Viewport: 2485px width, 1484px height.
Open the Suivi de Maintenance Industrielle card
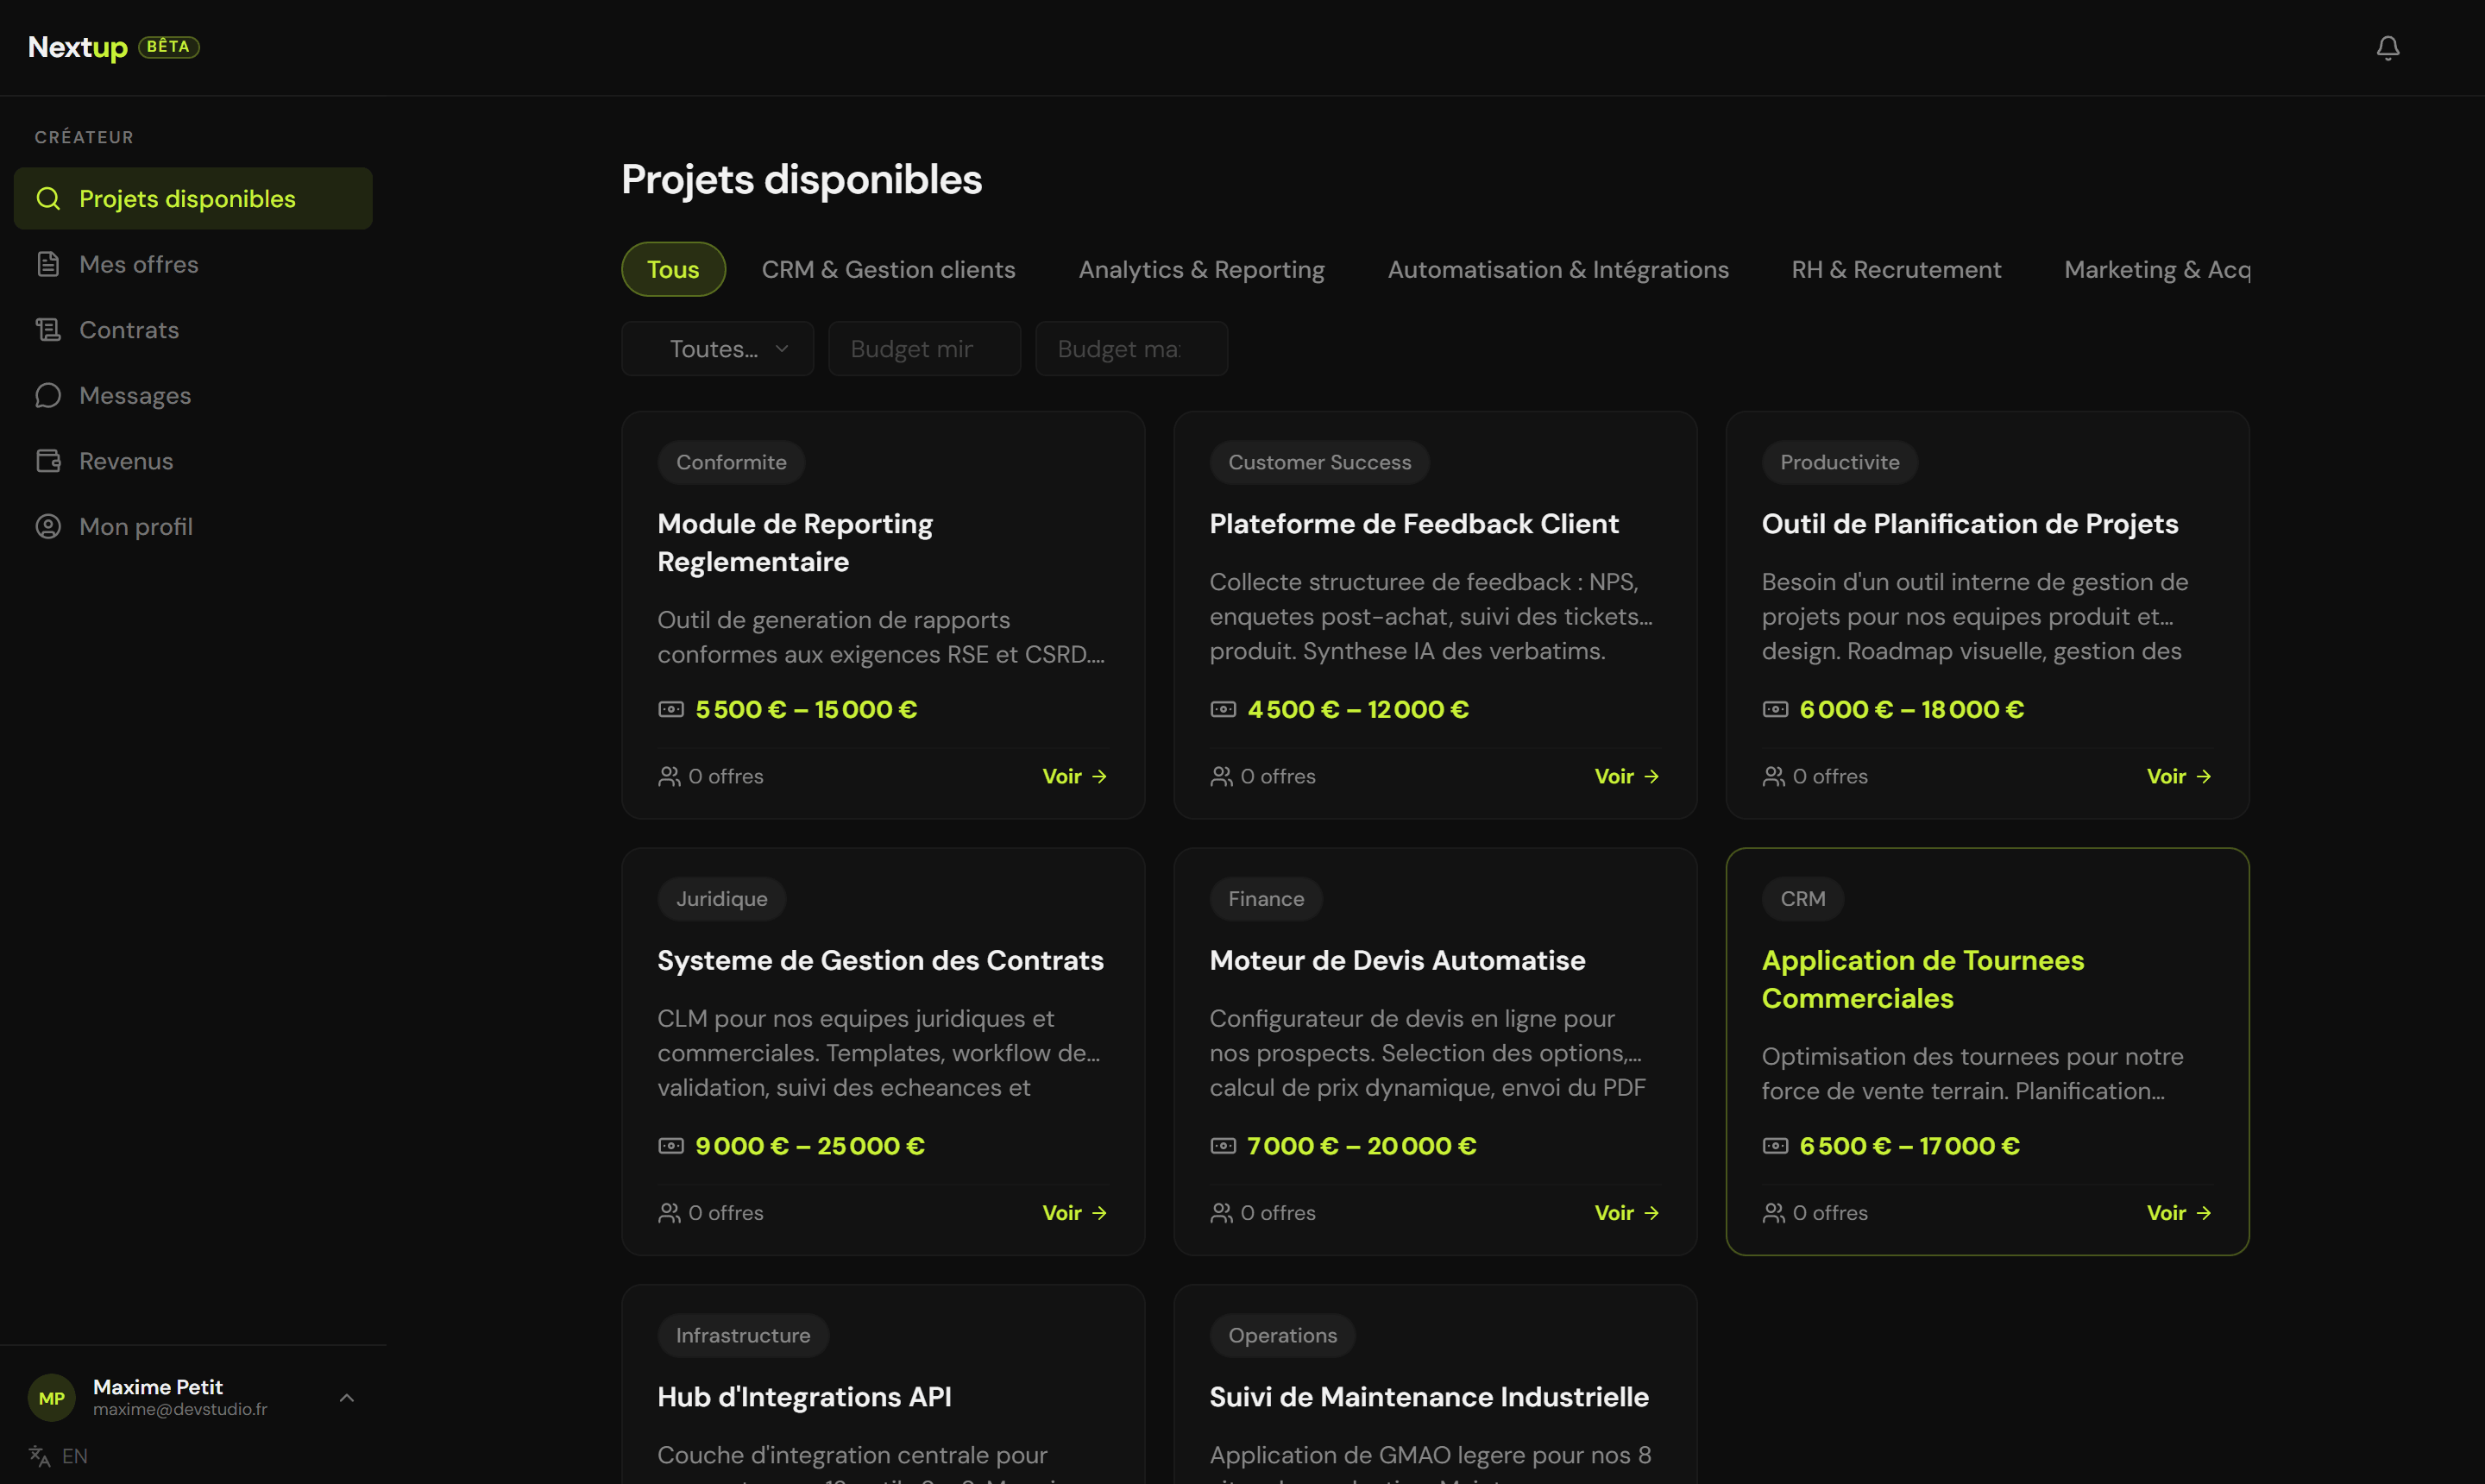pyautogui.click(x=1435, y=1384)
